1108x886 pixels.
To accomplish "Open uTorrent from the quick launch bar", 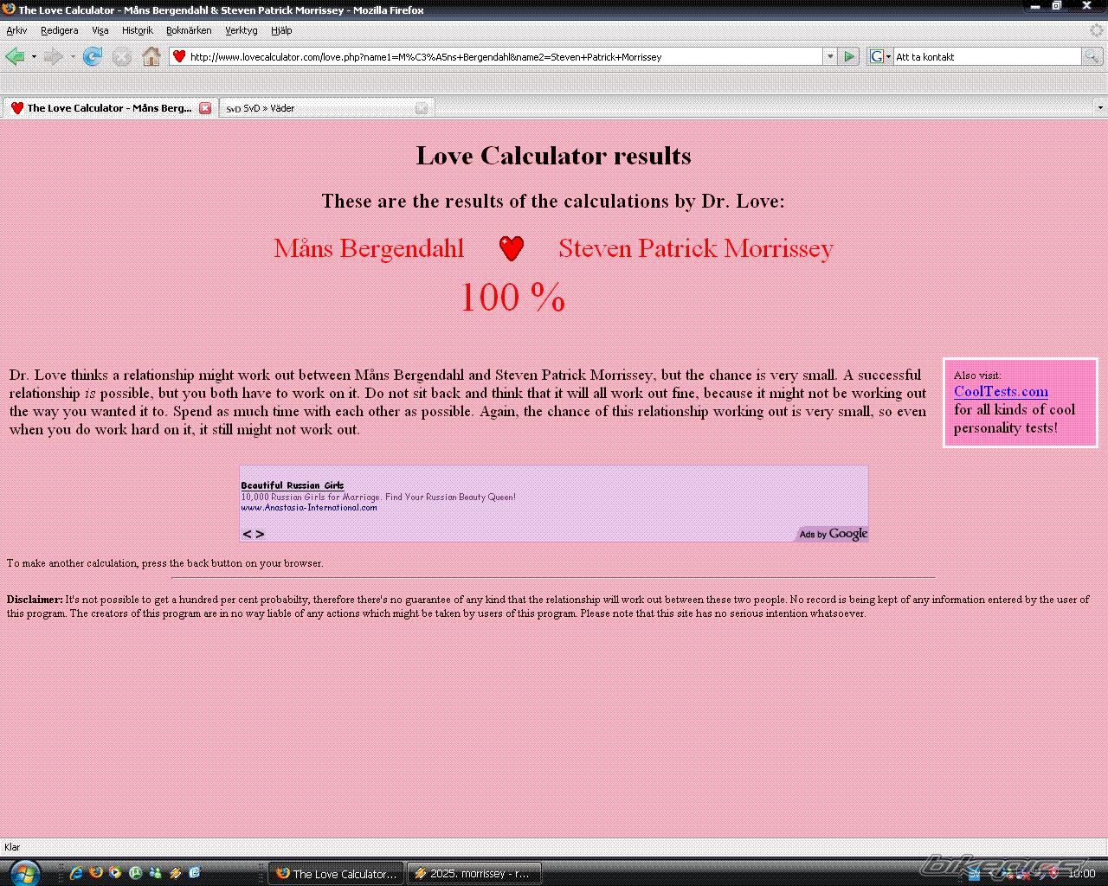I will [136, 873].
